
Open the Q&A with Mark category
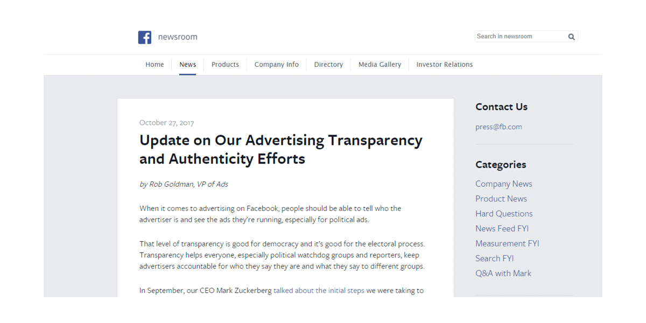click(x=503, y=273)
